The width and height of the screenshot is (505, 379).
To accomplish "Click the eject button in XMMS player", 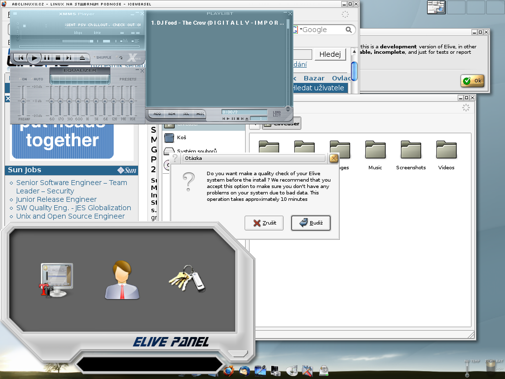I will coord(82,58).
